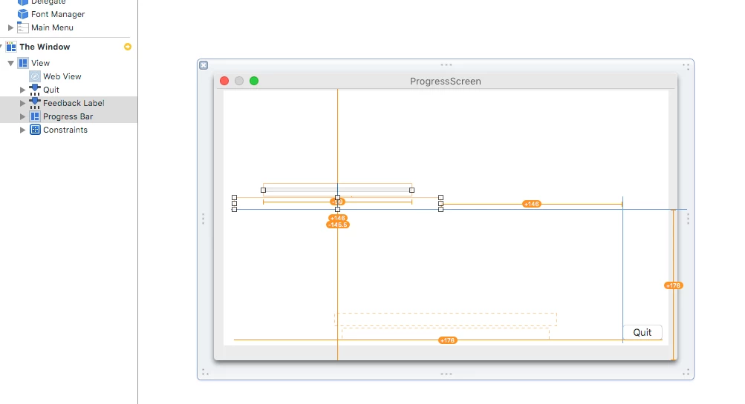Select The Window icon in outline
The width and height of the screenshot is (745, 404).
tap(11, 47)
